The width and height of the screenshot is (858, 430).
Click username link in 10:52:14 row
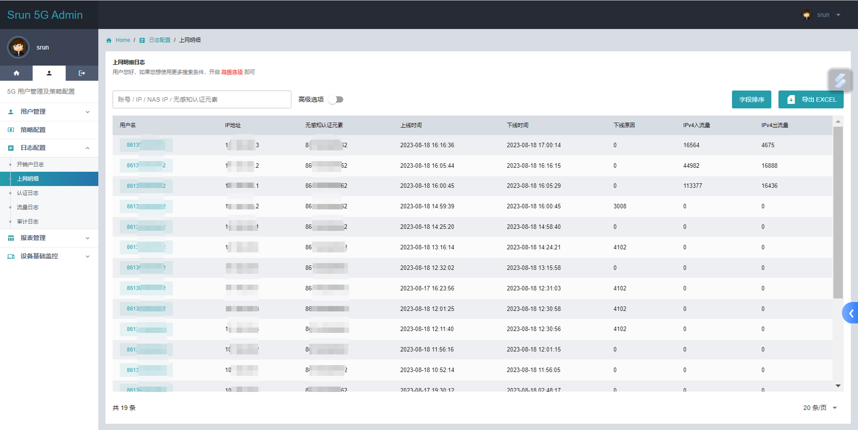146,370
